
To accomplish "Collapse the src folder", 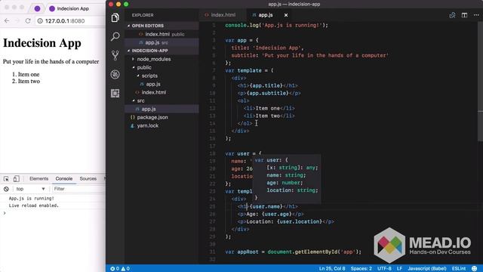I will 162,100.
